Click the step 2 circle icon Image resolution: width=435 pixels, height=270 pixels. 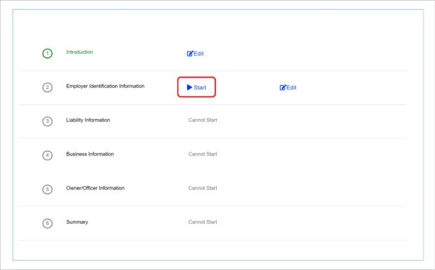coord(48,88)
